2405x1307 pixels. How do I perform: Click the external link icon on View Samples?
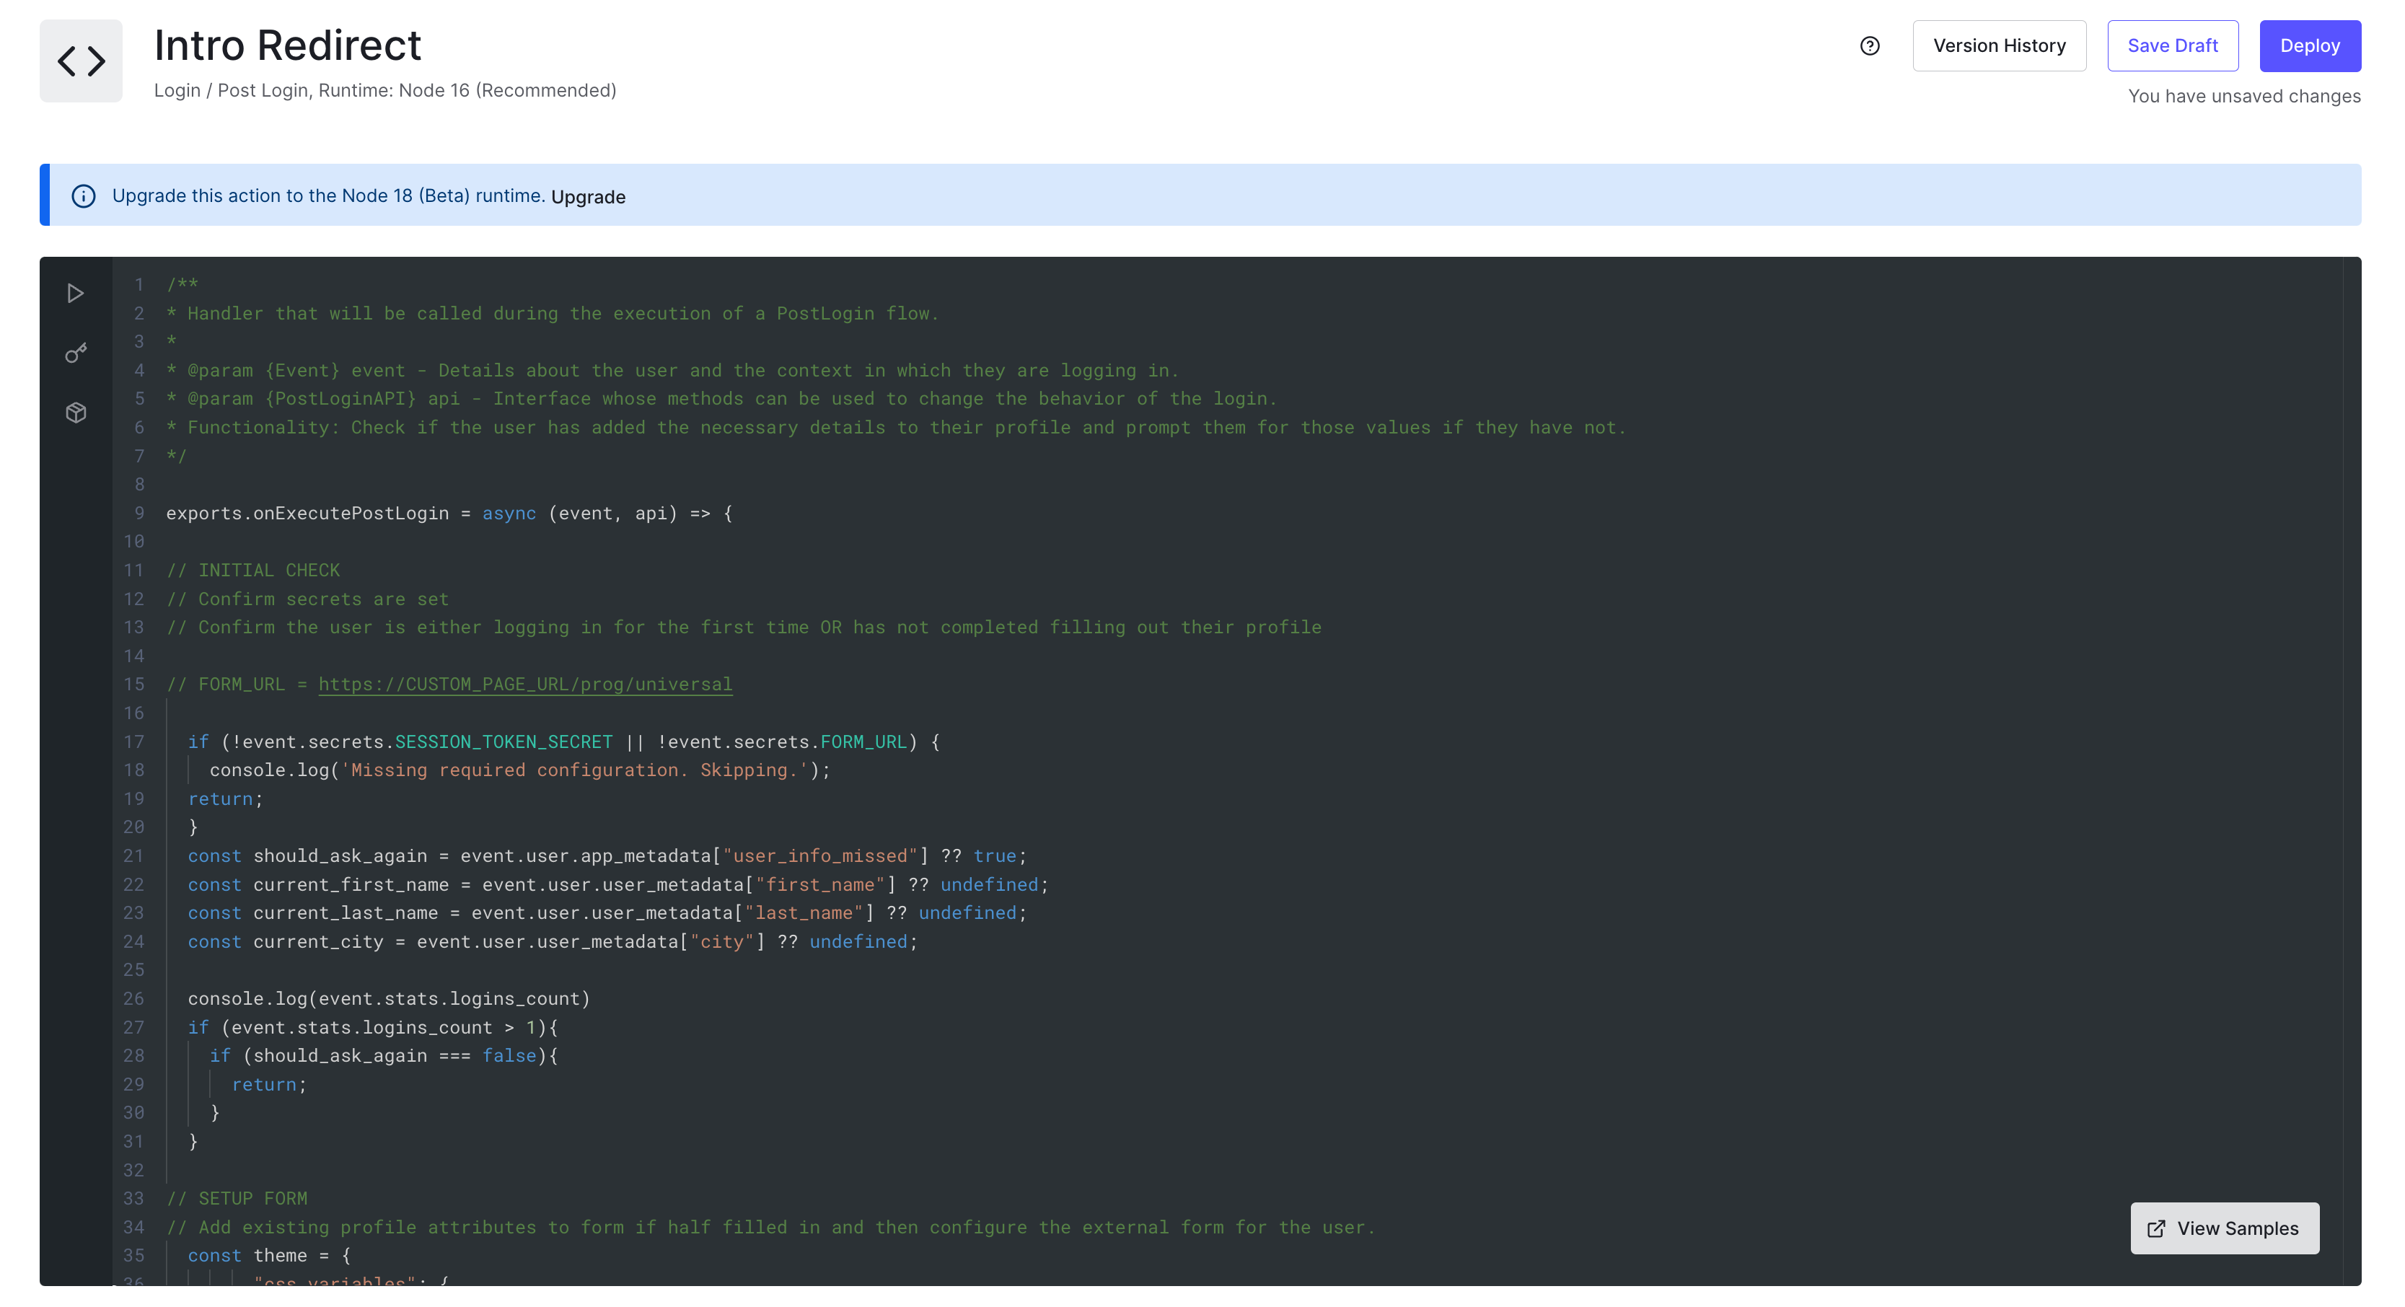tap(2155, 1228)
